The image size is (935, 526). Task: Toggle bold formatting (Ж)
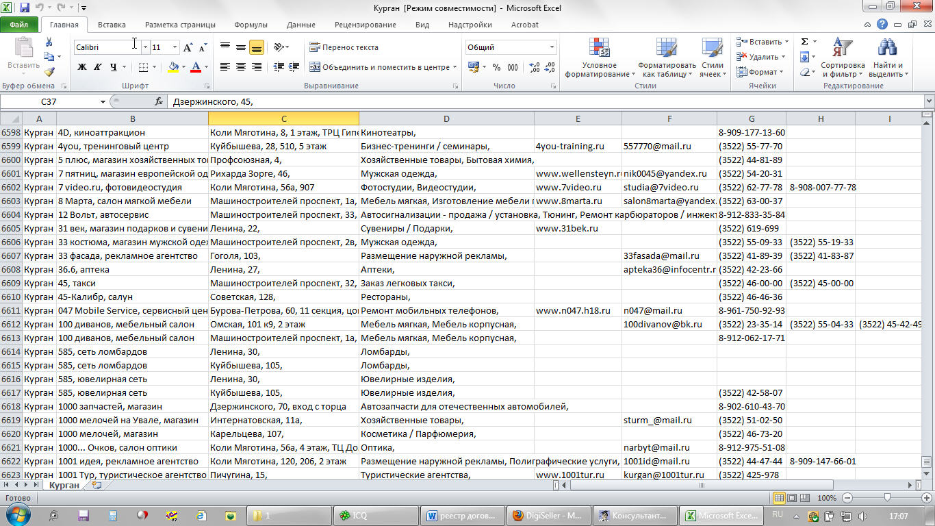(x=82, y=67)
